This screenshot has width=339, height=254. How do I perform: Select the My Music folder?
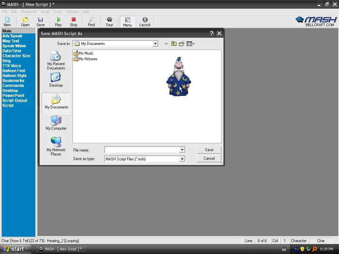click(x=83, y=53)
